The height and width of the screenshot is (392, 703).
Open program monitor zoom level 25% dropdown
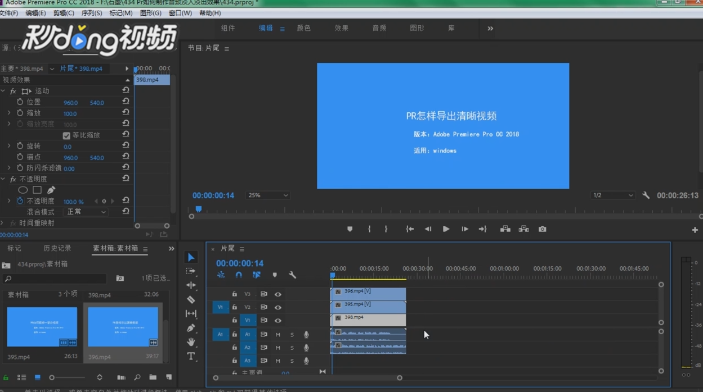[x=268, y=195]
